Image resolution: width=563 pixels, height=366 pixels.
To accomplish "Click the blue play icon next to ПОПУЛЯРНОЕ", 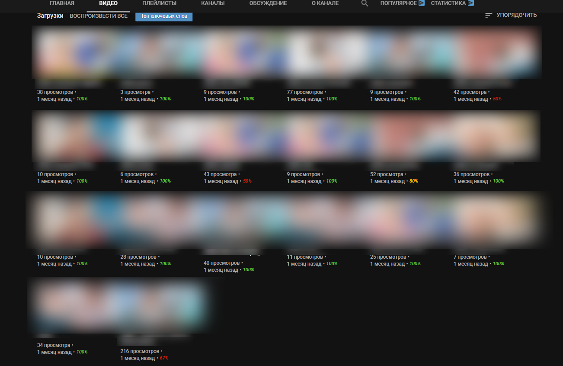I will pyautogui.click(x=421, y=3).
